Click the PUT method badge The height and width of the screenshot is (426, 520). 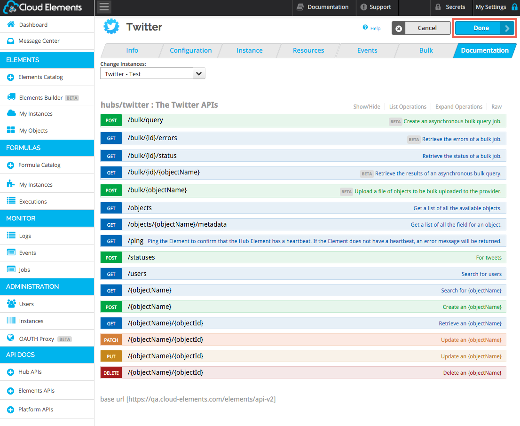coord(111,356)
